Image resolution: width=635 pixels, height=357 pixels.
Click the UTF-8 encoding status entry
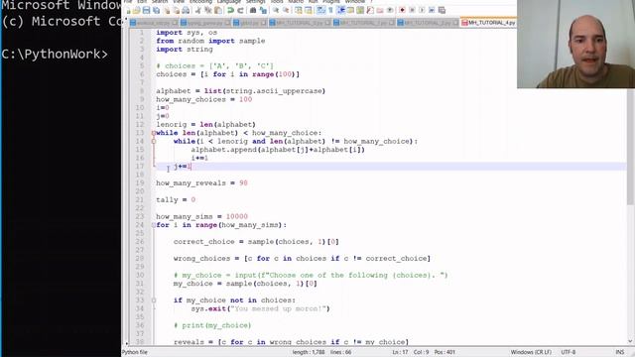[x=569, y=352]
